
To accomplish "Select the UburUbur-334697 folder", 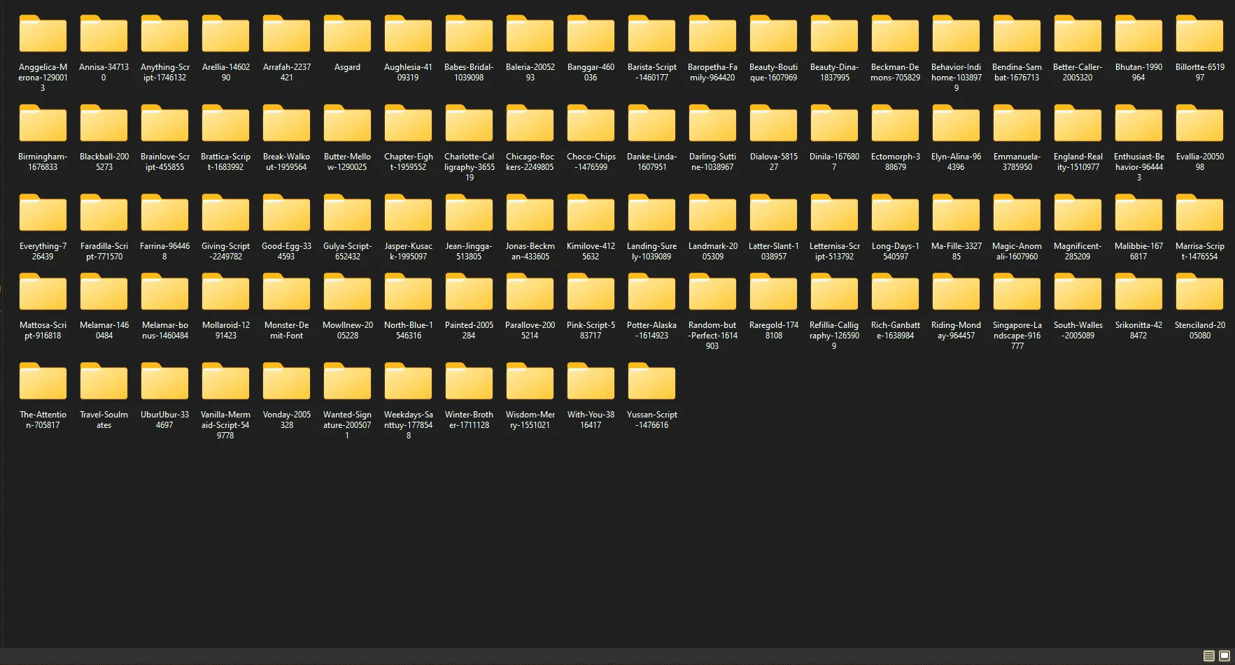I will click(164, 396).
